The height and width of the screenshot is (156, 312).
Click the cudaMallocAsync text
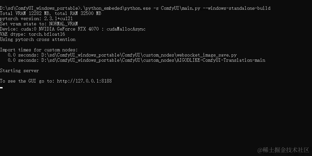coord(126,29)
